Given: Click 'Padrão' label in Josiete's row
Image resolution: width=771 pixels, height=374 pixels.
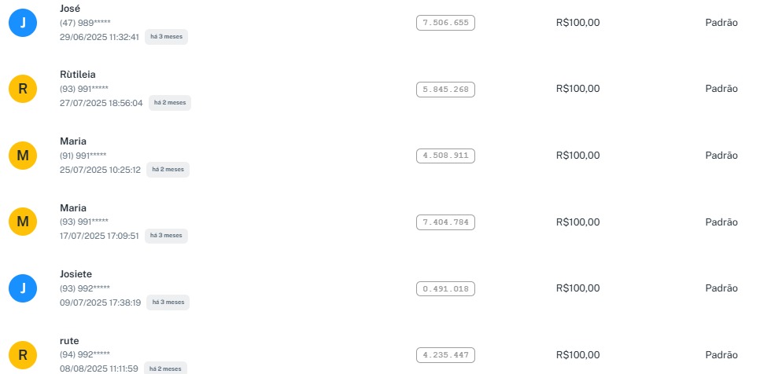Looking at the screenshot, I should (x=721, y=289).
